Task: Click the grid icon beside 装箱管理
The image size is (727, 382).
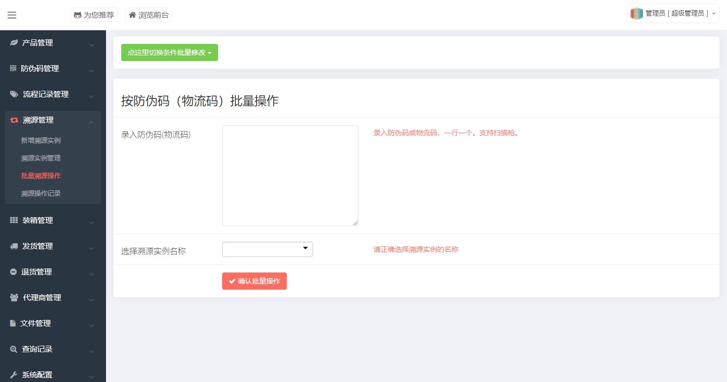Action: [13, 220]
